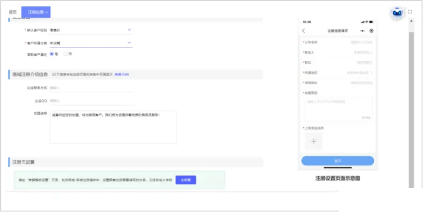Screen dimensions: 423x212
Task: Tap the three-dots menu in phone preview
Action: tap(362, 31)
